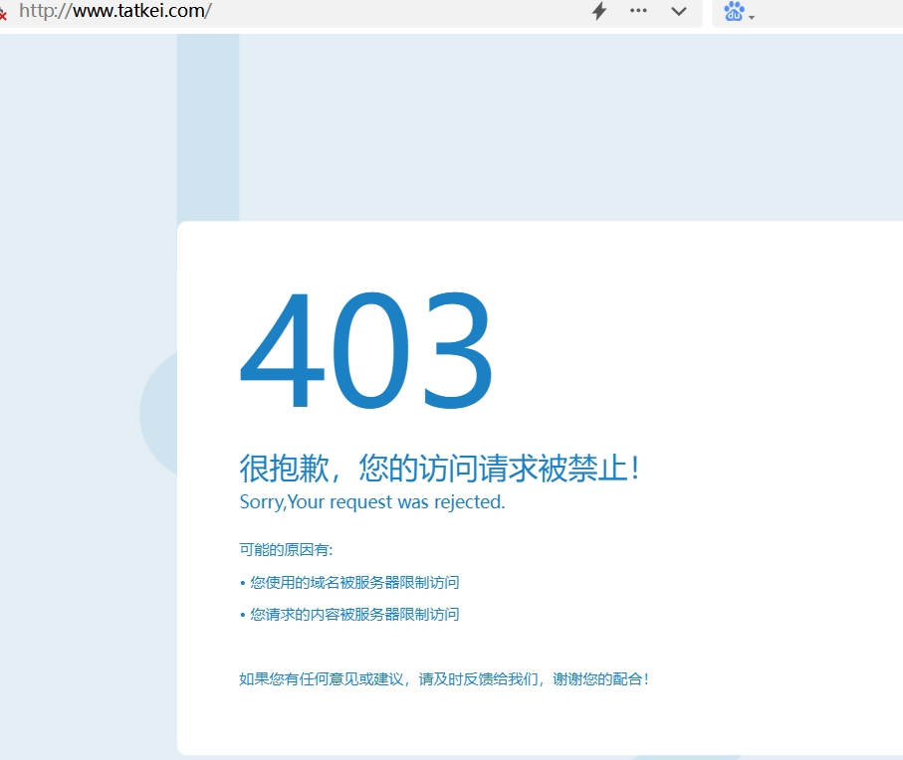Click bullet 您请求的内容被服务器限制访问
Screen dimensions: 903x760
point(349,615)
